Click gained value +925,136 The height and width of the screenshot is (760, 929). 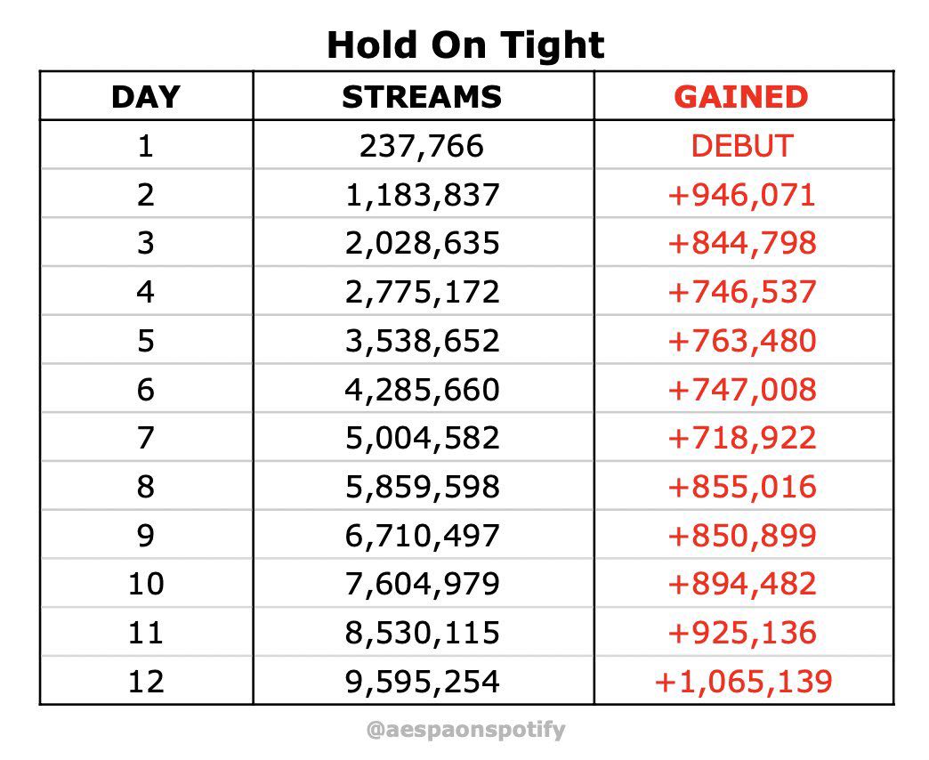[x=742, y=633]
